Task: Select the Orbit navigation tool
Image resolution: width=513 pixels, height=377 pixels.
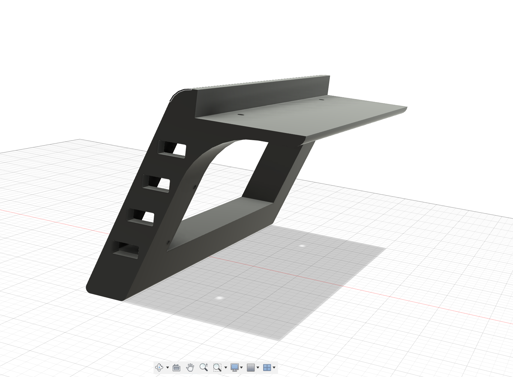Action: [x=159, y=367]
